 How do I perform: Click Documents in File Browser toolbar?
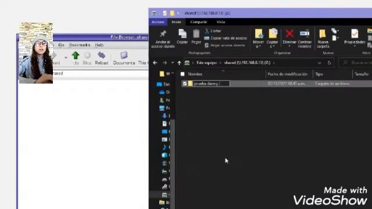tap(124, 58)
